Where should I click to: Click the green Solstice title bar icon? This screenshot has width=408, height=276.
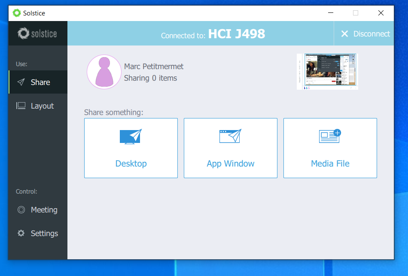click(x=17, y=13)
